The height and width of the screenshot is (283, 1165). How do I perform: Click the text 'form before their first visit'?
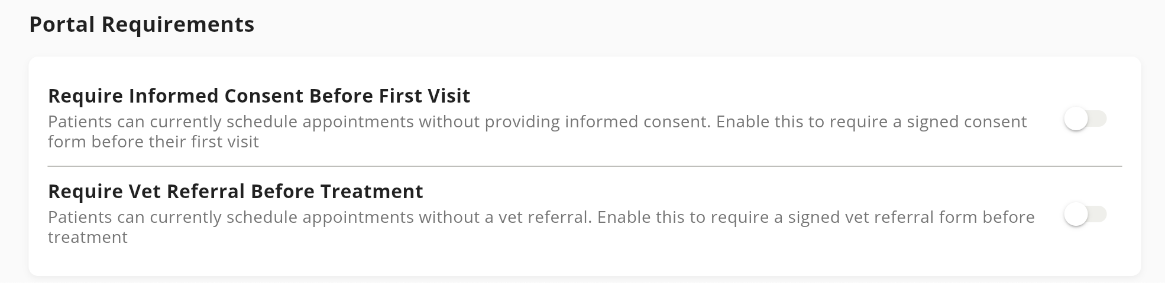click(x=153, y=142)
